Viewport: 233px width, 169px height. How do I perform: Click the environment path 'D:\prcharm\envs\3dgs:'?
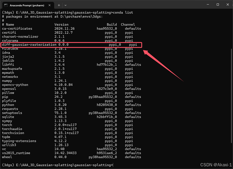82,17
